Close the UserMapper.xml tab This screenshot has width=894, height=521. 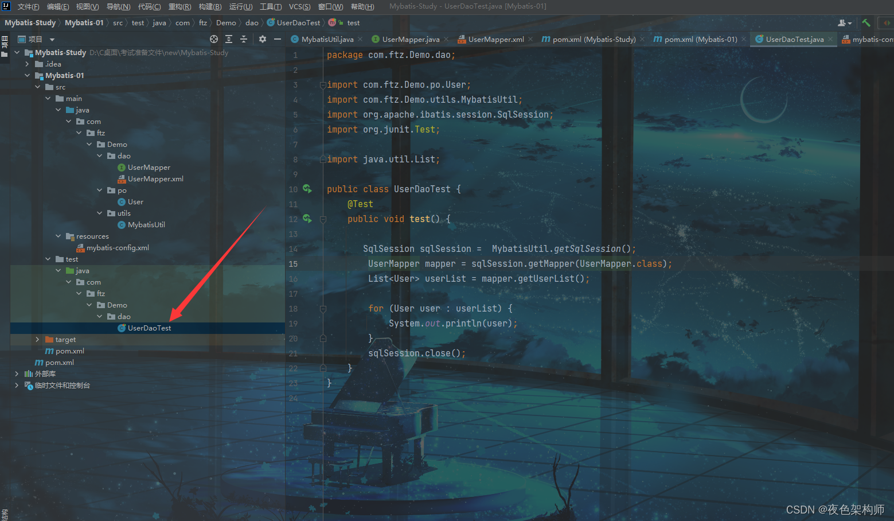tap(530, 39)
